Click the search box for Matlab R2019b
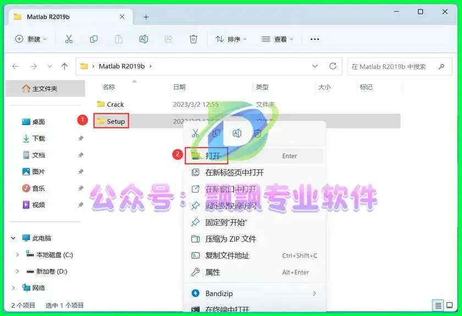The width and height of the screenshot is (462, 316). click(x=400, y=67)
